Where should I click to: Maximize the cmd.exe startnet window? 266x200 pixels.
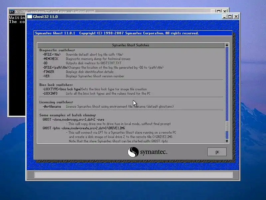tap(218, 11)
